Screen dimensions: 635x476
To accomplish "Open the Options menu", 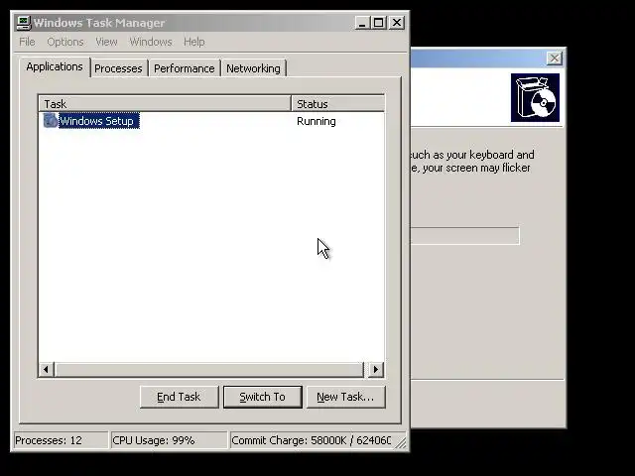I will pos(65,42).
